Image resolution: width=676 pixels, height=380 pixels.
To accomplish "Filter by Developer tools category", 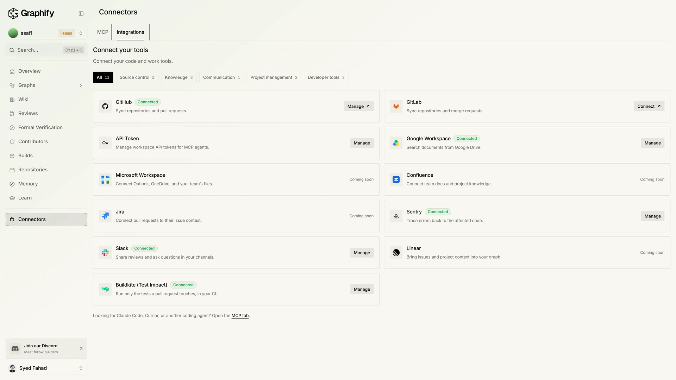I will (x=326, y=77).
